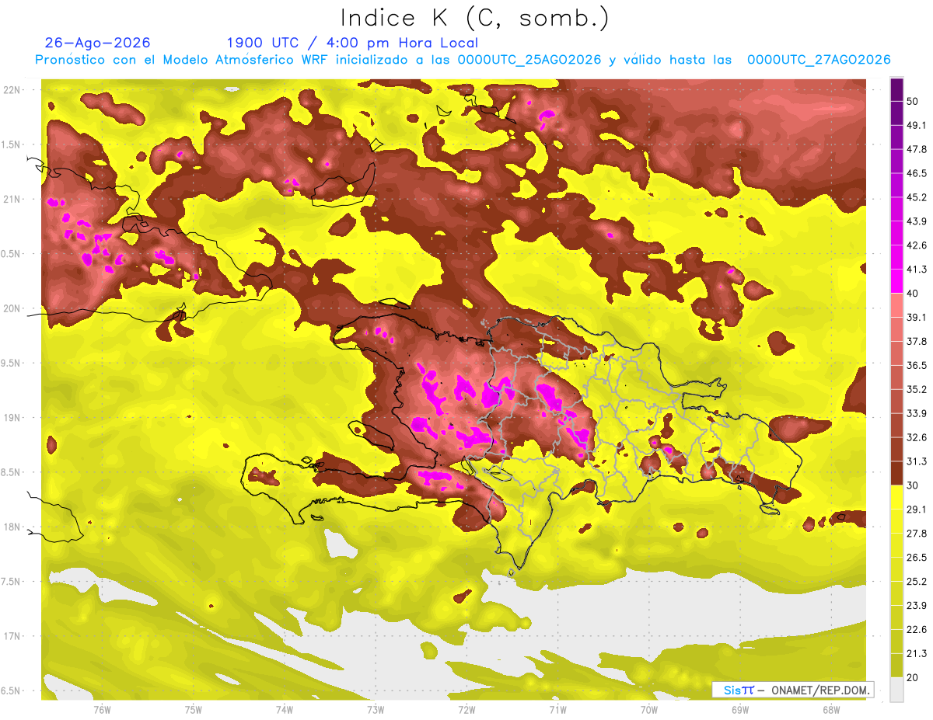Screen dimensions: 933x720
Task: Click the "35.2" color scale label
Action: click(x=917, y=389)
